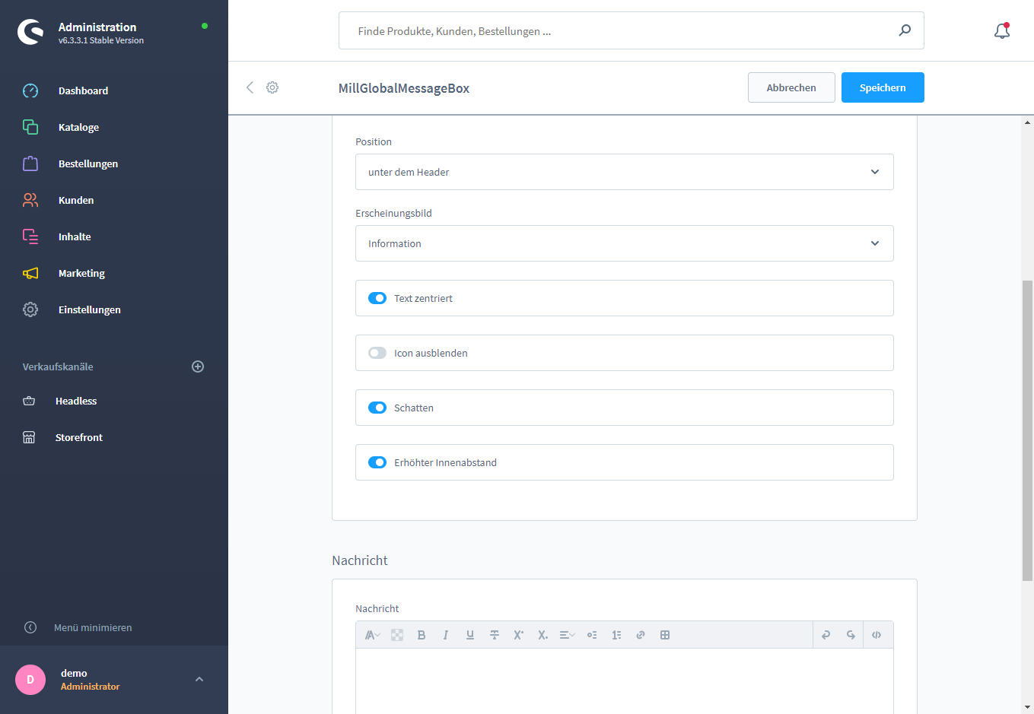
Task: Apply bold formatting in editor
Action: (x=422, y=635)
